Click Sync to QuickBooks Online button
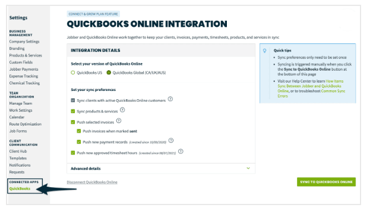Screen dimensions: 373x217 pyautogui.click(x=326, y=182)
